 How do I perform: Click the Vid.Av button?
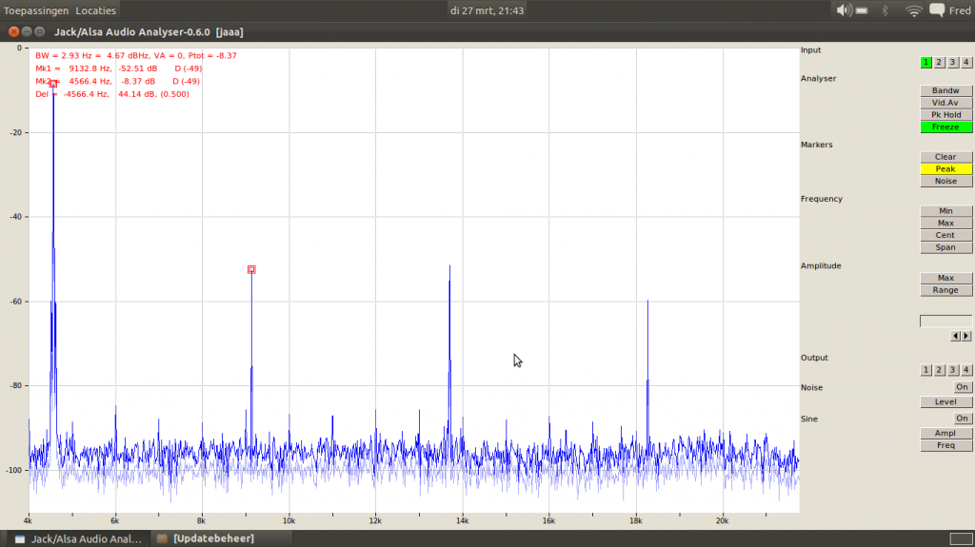click(x=945, y=103)
